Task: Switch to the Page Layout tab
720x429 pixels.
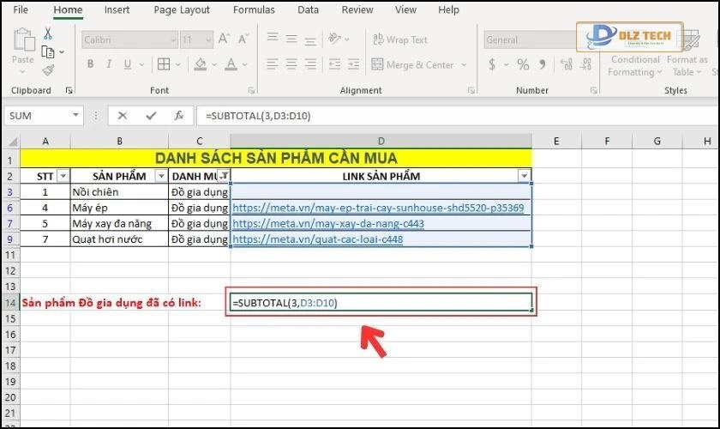Action: click(182, 10)
